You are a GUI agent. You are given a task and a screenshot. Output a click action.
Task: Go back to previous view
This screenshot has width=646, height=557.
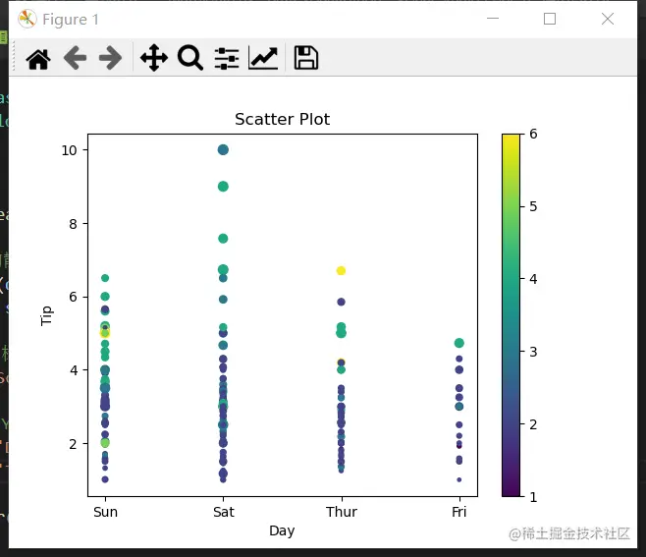pyautogui.click(x=75, y=58)
